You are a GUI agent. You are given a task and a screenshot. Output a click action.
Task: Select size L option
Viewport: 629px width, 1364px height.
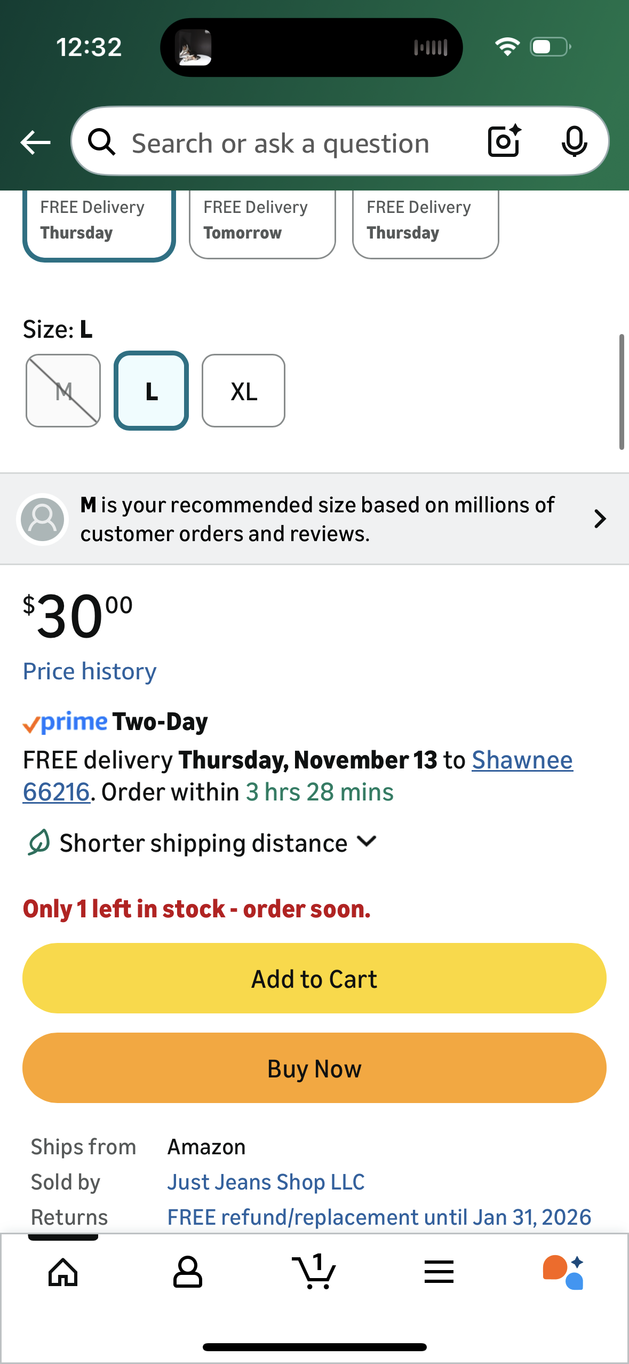tap(152, 391)
